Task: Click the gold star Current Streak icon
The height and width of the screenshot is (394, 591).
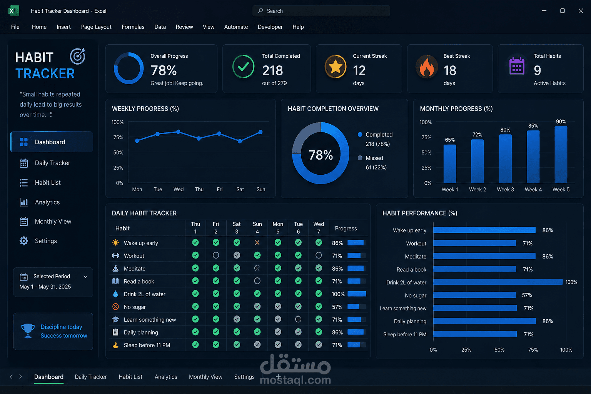Action: [336, 67]
